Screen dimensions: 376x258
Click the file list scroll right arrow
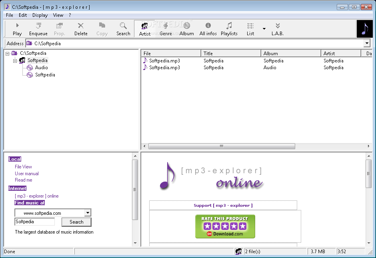click(368, 146)
